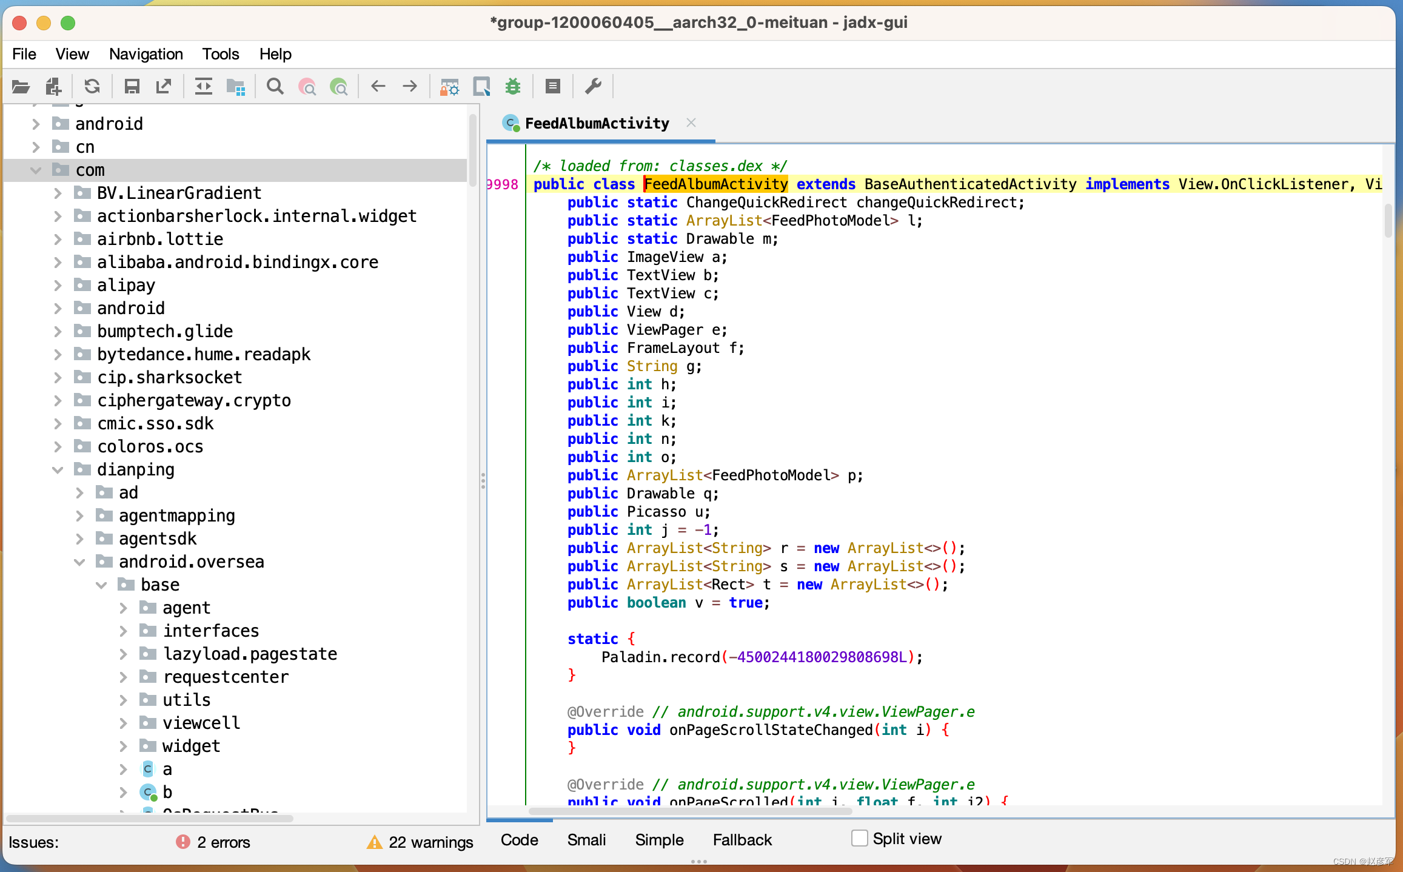Expand the top-level android package
Viewport: 1403px width, 872px height.
click(x=36, y=124)
